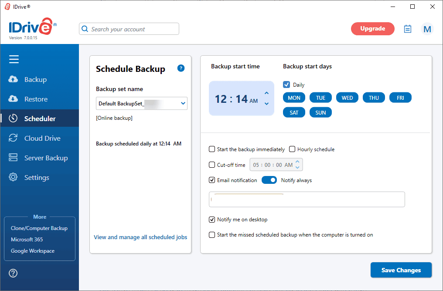
Task: Click the Settings gear icon
Action: pos(13,177)
